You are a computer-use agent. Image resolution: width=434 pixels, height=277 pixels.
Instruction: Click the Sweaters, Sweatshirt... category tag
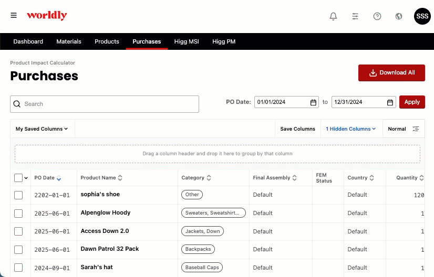point(213,213)
